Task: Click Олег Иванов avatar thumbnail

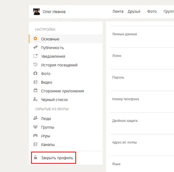Action: click(36, 12)
